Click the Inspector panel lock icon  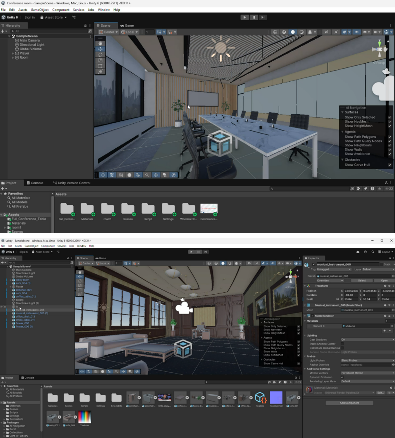click(x=389, y=258)
